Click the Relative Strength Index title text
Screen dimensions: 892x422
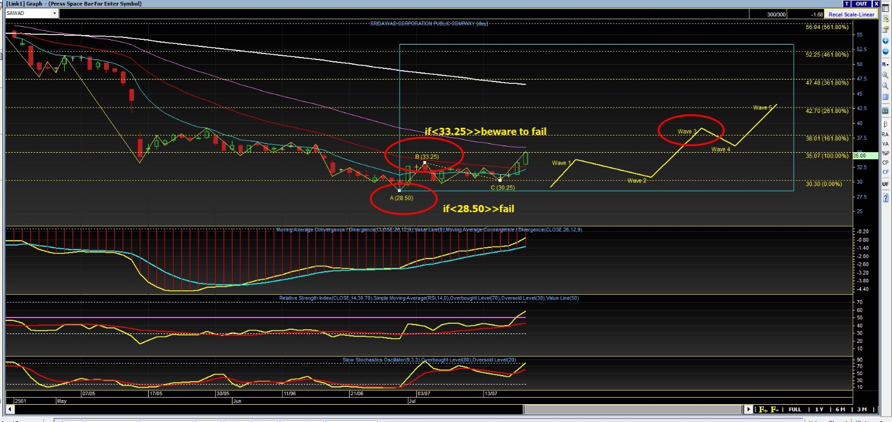click(429, 298)
